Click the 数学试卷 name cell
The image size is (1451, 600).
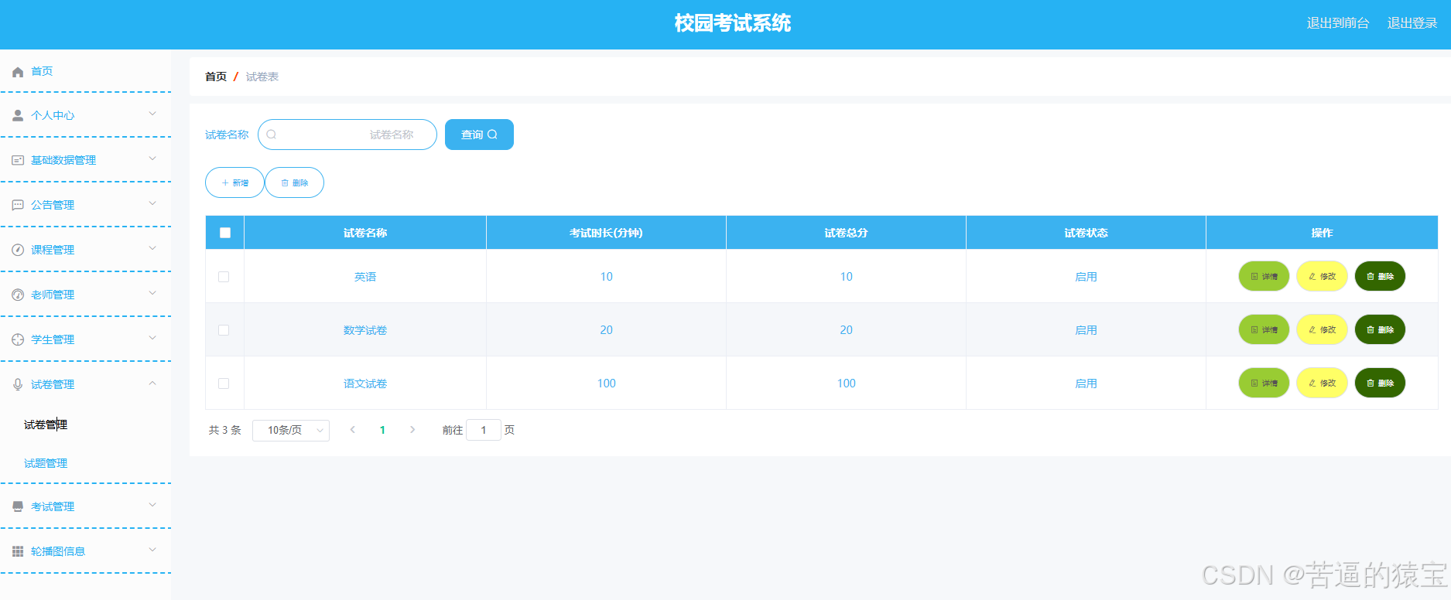tap(365, 330)
